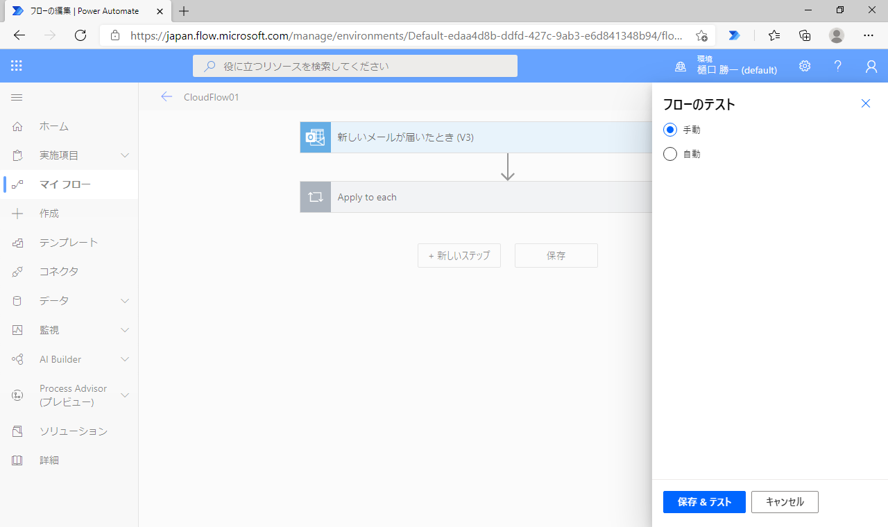Go back with the arrow beside CloudFlow01
The height and width of the screenshot is (527, 888).
(166, 96)
